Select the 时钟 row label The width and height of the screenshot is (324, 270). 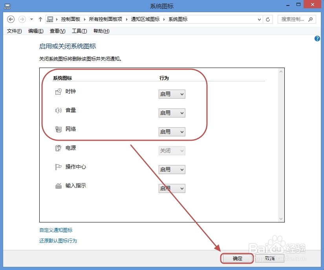tap(71, 91)
